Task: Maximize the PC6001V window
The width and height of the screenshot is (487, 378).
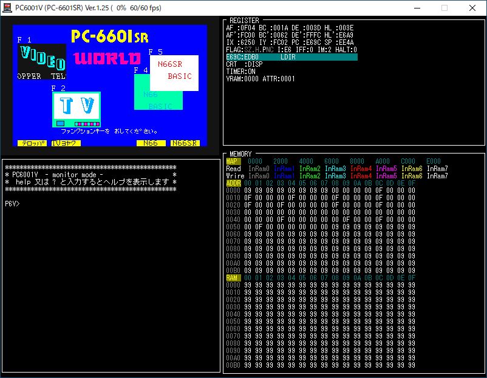Action: click(444, 8)
